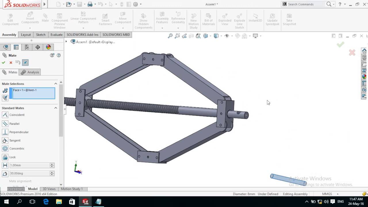
Task: Open the Reference Geometry tool
Action: pos(178,18)
